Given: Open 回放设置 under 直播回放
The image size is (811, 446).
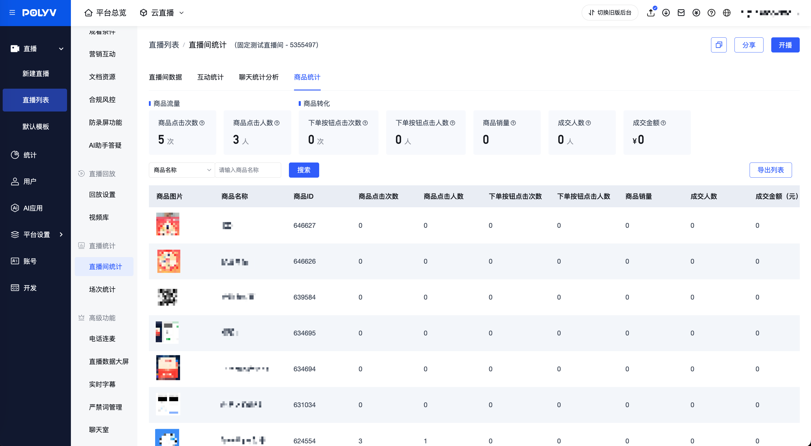Looking at the screenshot, I should [102, 195].
